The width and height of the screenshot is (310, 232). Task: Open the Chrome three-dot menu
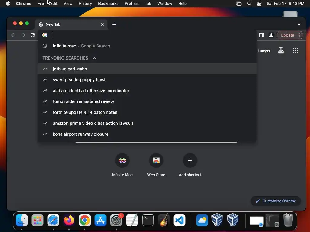pos(299,35)
